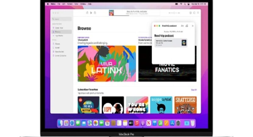The width and height of the screenshot is (253, 137).
Task: Open the Apple menu
Action: click(48, 4)
